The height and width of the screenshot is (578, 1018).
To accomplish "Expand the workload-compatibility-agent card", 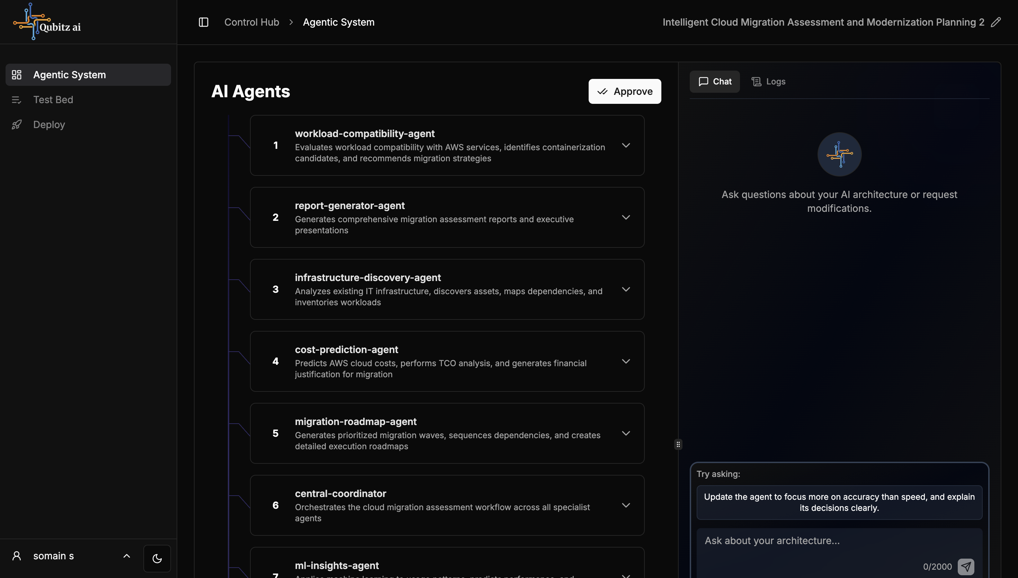I will (626, 146).
